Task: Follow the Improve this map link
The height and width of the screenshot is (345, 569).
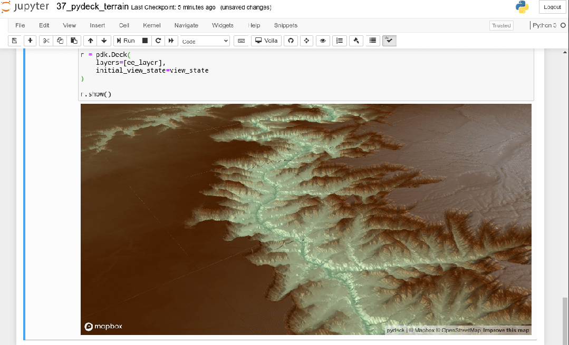Action: click(x=506, y=331)
